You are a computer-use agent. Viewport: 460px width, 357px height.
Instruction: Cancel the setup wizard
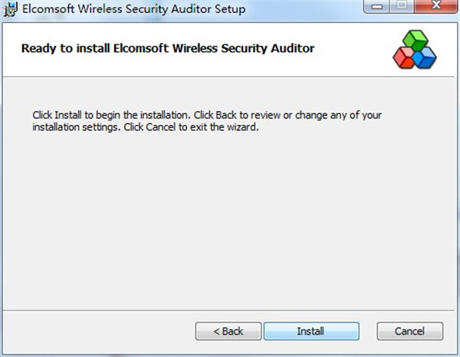[x=410, y=331]
